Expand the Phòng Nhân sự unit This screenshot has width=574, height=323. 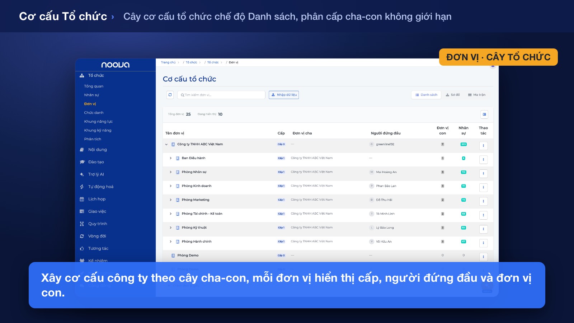click(x=171, y=172)
